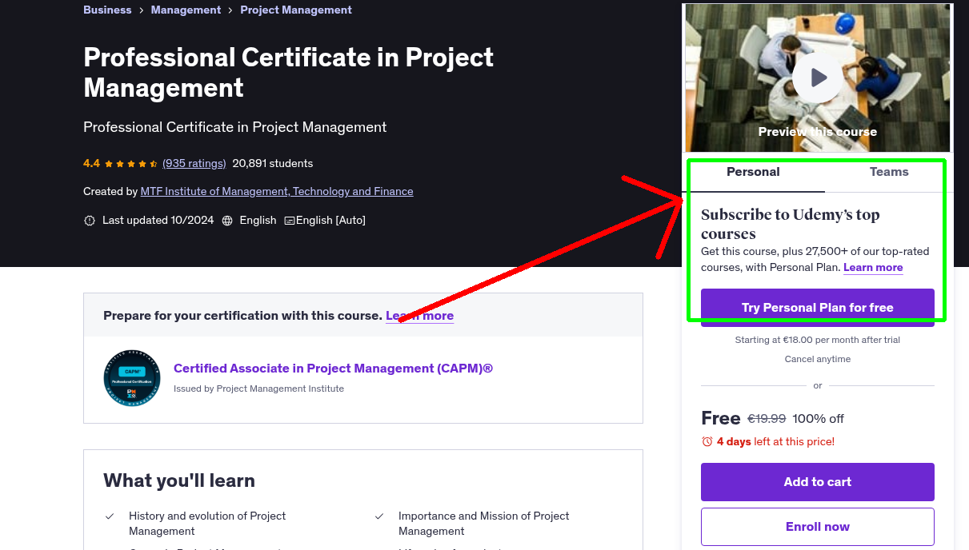Click the 20,891 students text
The image size is (969, 550).
pos(273,163)
